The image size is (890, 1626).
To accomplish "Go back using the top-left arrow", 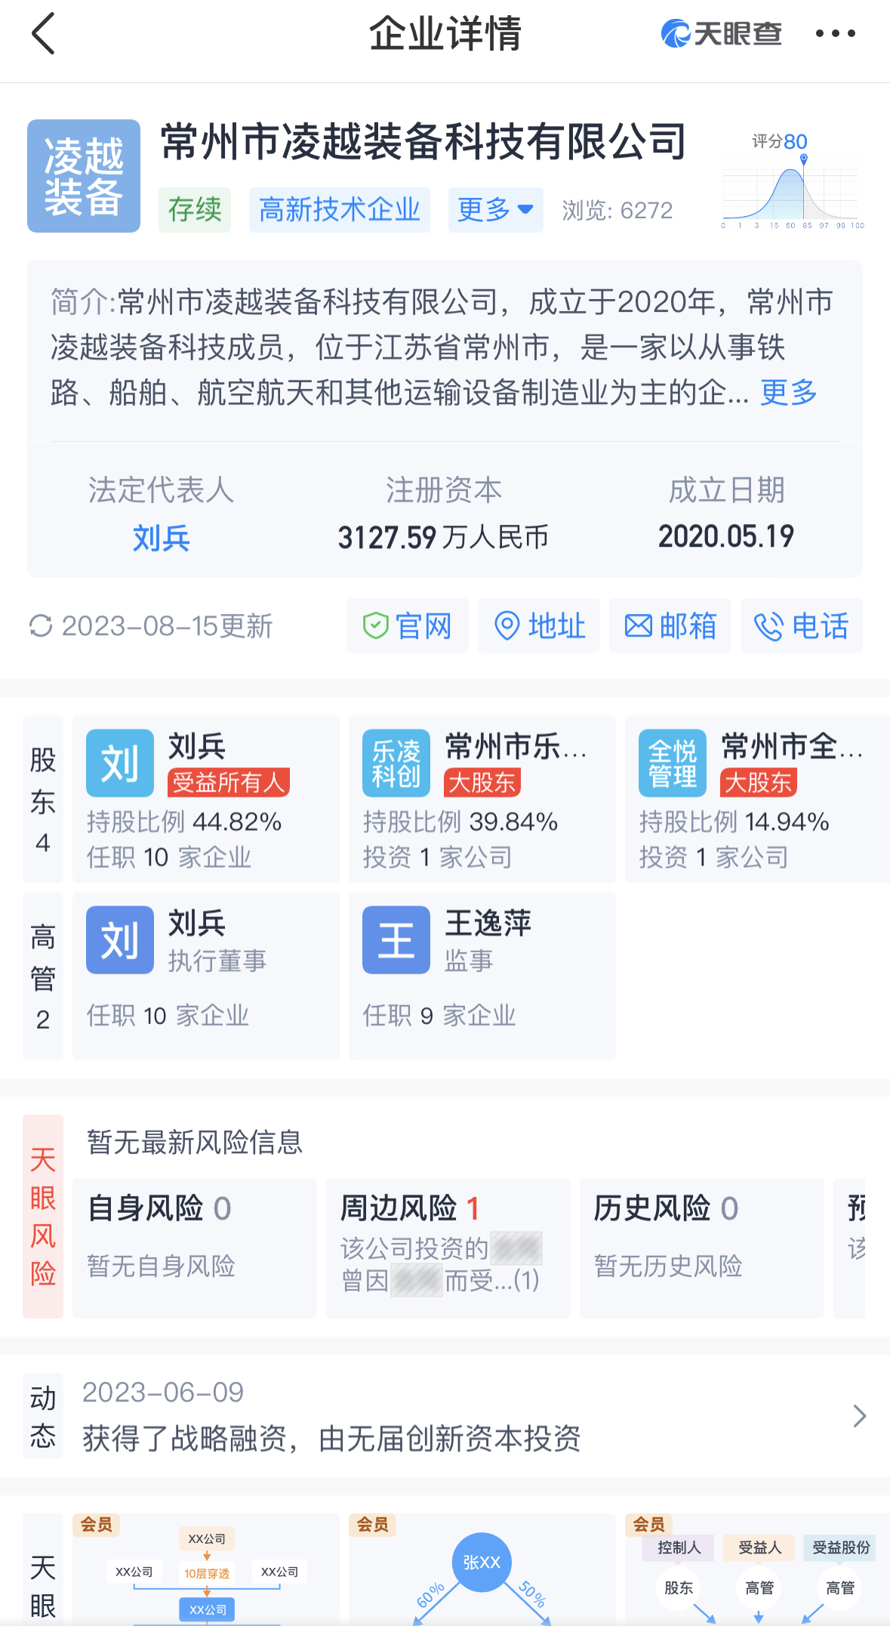I will [x=44, y=34].
